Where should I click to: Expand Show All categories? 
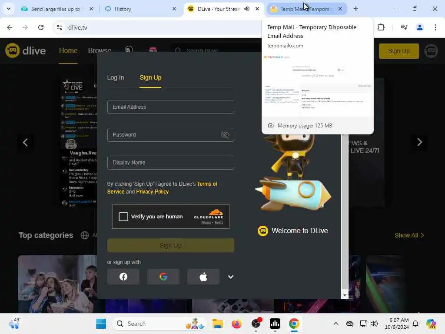pyautogui.click(x=409, y=235)
